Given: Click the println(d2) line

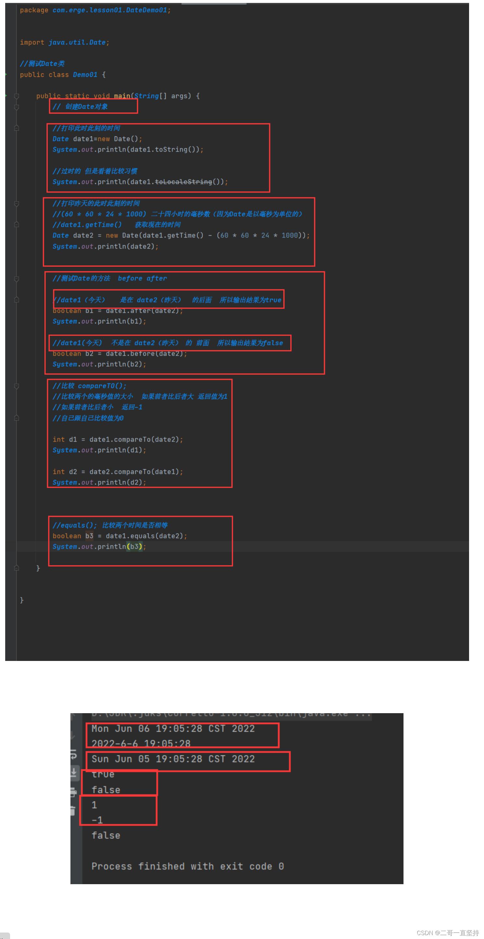Looking at the screenshot, I should (x=99, y=482).
